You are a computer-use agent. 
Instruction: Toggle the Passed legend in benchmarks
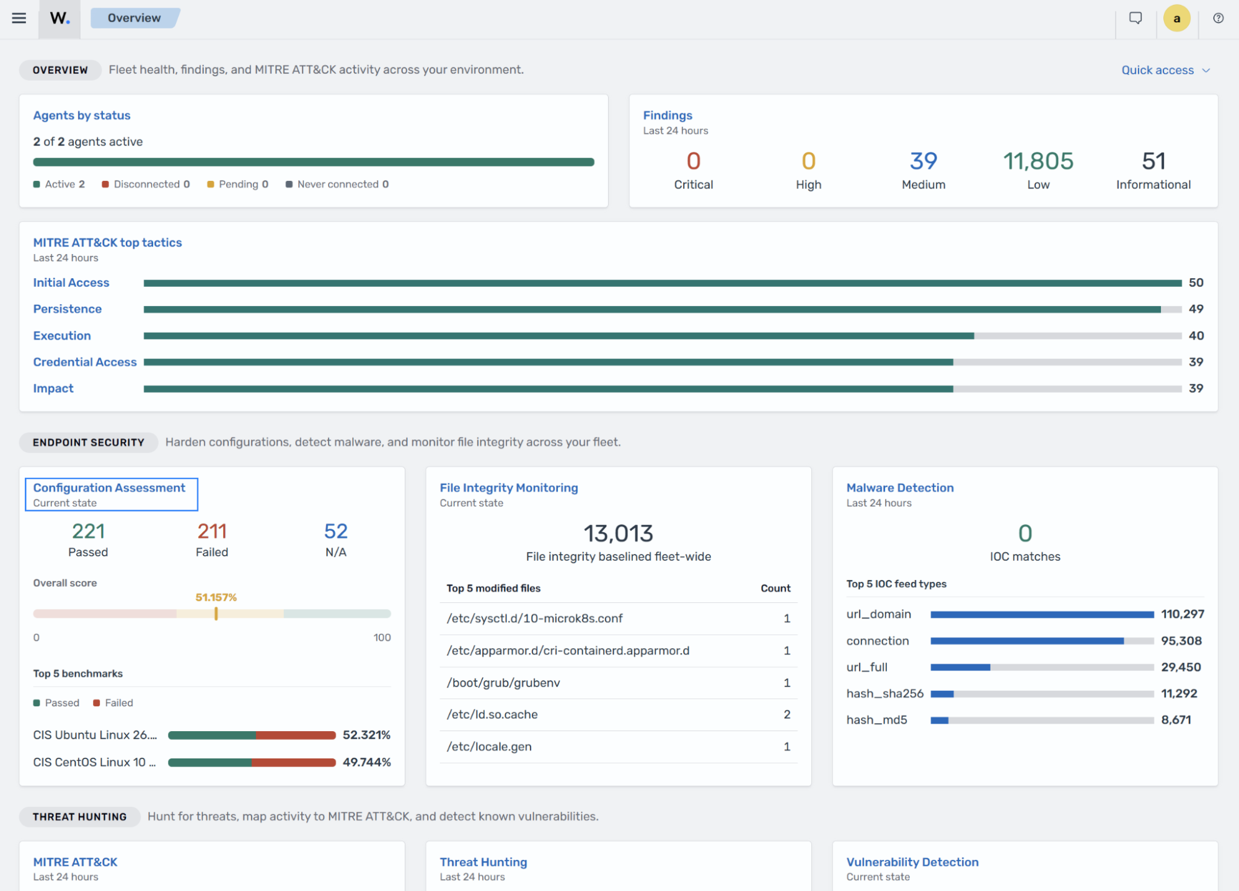[56, 703]
